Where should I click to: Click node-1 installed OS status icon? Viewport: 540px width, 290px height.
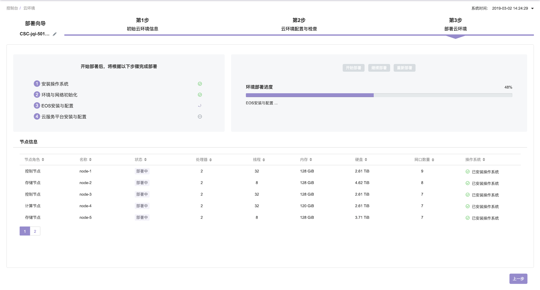[x=468, y=172]
